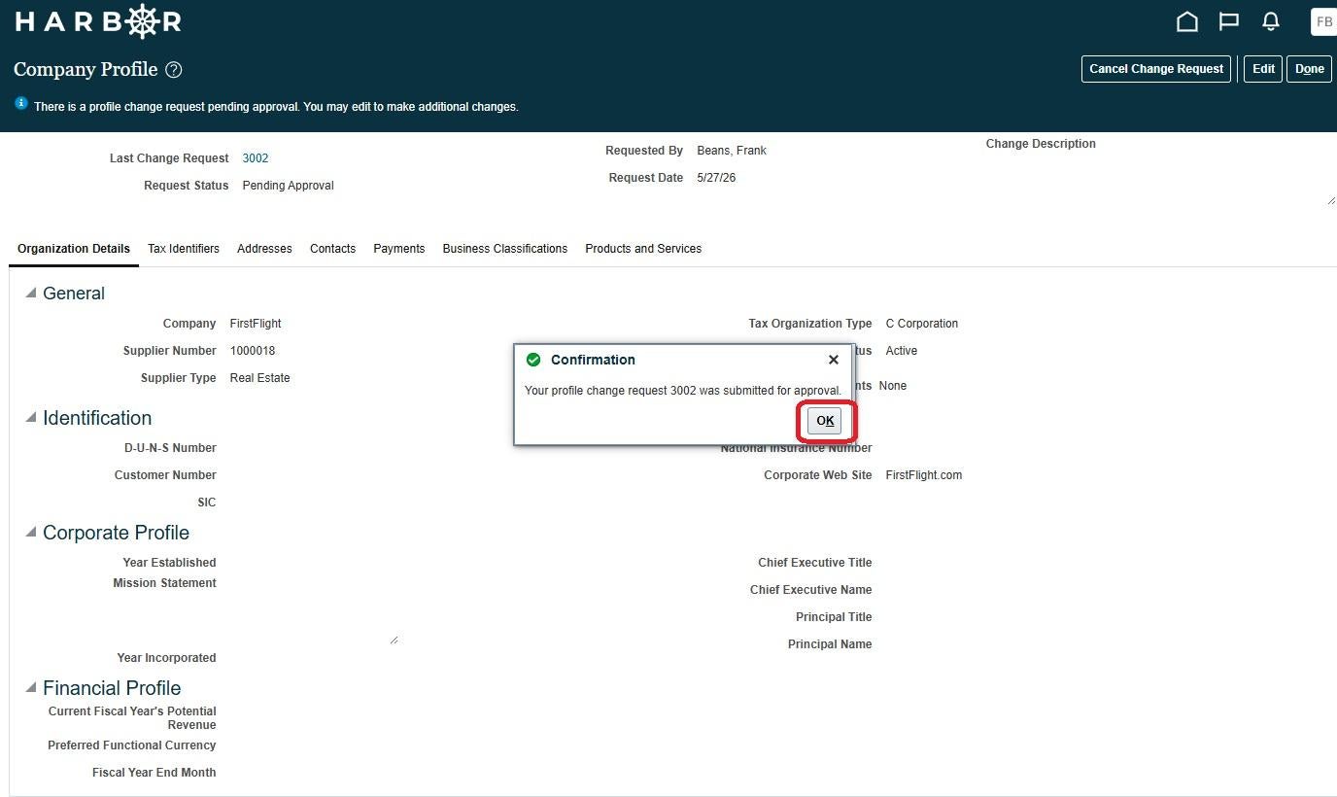The height and width of the screenshot is (797, 1337).
Task: Click the confirmation message text
Action: [x=683, y=391]
